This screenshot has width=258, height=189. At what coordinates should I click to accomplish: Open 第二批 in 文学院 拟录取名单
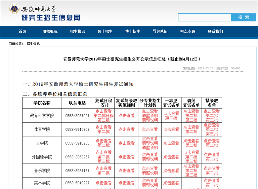[x=212, y=145]
